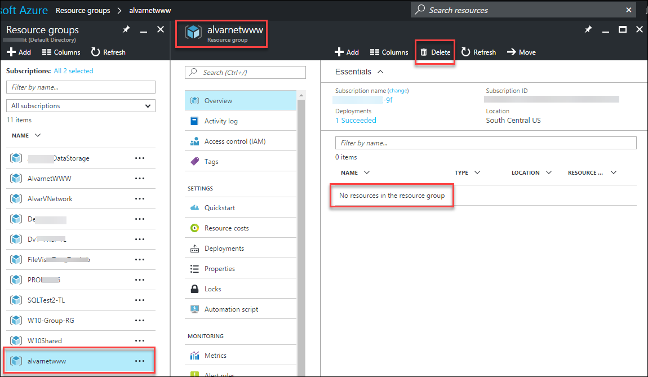Select the lowercase alvarnetwww resource group row
648x377 pixels.
point(81,361)
